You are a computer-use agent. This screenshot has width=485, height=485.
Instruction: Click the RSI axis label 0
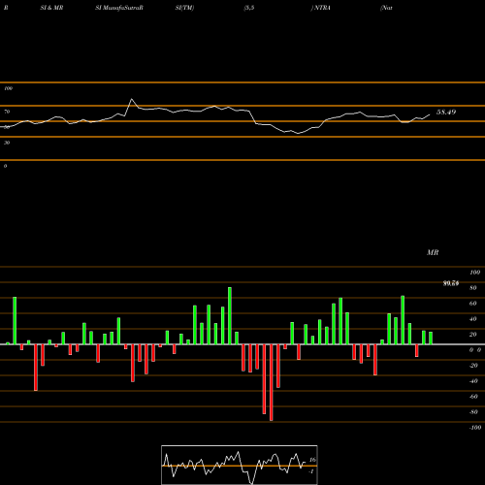click(5, 166)
